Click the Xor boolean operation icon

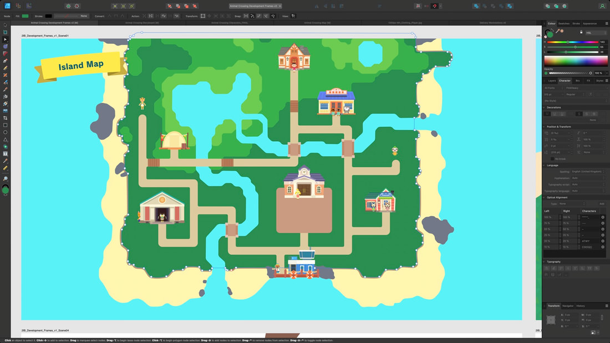tap(501, 6)
